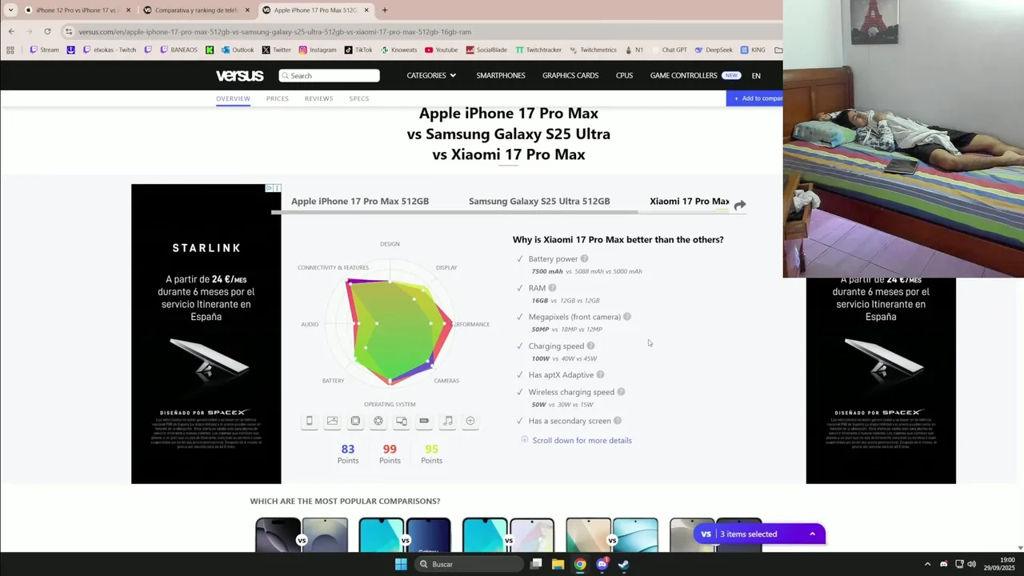Image resolution: width=1024 pixels, height=576 pixels.
Task: Open a new browser tab
Action: point(385,10)
